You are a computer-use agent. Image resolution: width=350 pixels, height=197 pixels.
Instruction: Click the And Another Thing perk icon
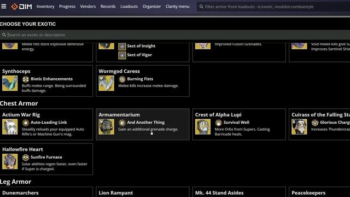[x=122, y=123]
